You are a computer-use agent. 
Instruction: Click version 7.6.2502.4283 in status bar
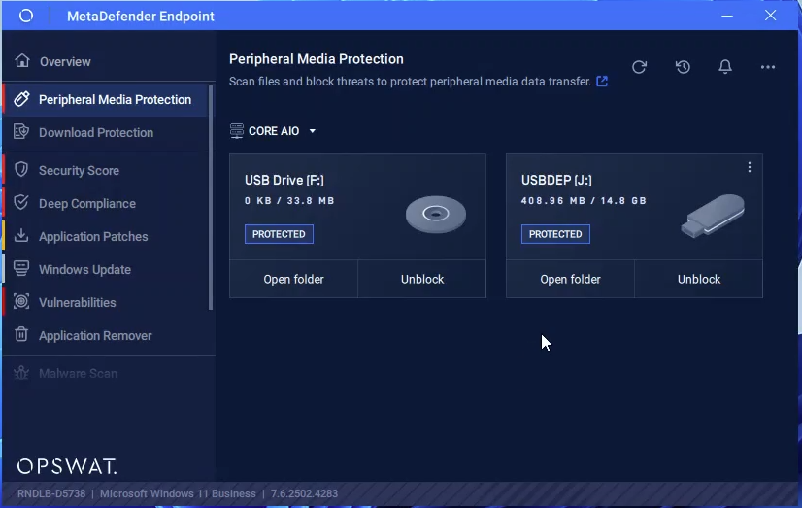pyautogui.click(x=304, y=493)
